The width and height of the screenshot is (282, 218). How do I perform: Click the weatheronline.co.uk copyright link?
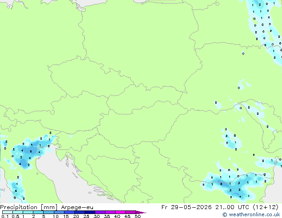point(251,214)
